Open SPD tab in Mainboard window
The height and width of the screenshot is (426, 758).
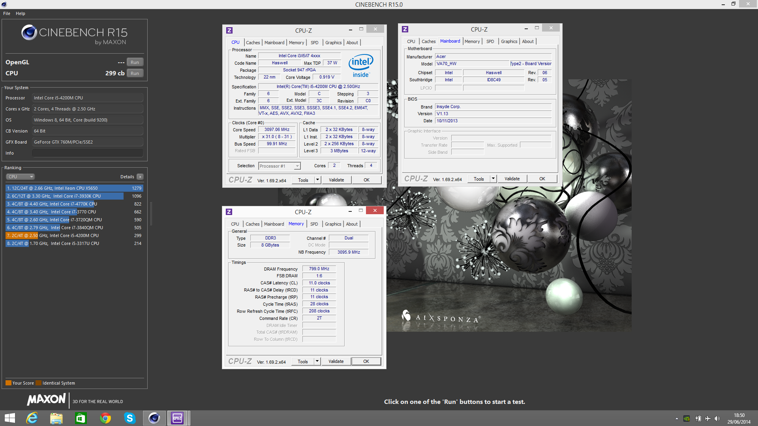tap(490, 41)
